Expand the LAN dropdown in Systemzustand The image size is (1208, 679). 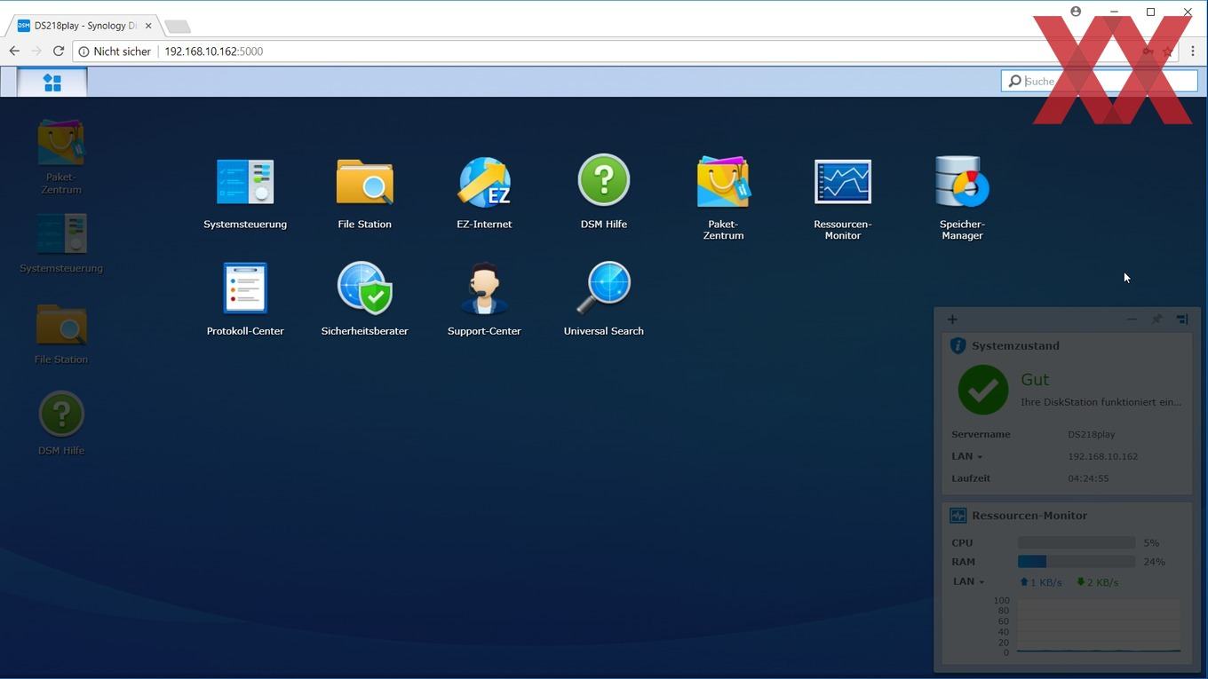966,456
